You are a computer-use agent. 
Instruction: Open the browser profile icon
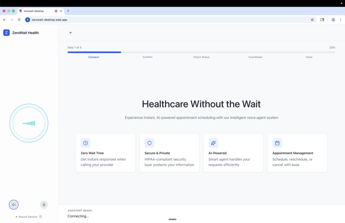point(333,20)
